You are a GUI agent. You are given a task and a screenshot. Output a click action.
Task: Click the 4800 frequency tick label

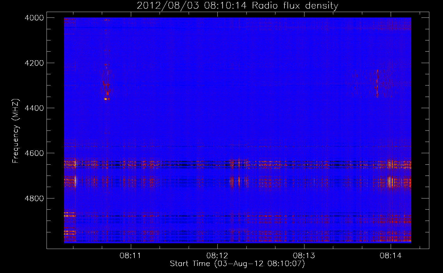(x=34, y=198)
